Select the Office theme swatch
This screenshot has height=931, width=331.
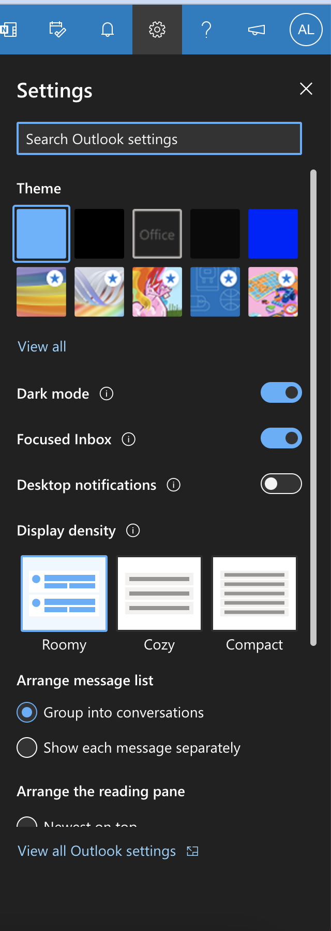[157, 234]
